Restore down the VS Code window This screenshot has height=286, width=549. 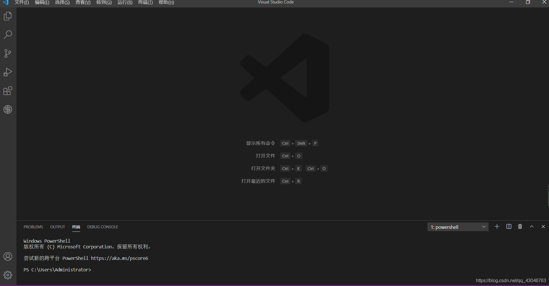tap(528, 2)
